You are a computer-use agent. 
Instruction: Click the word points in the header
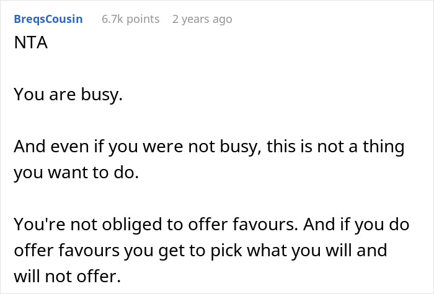tap(143, 20)
